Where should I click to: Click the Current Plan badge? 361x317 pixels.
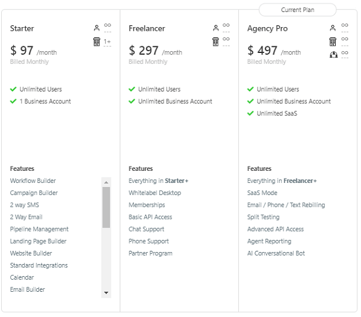(x=297, y=10)
